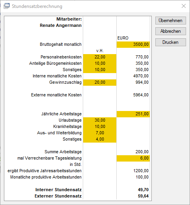
Task: Click the window icon in title bar
Action: pos(7,6)
